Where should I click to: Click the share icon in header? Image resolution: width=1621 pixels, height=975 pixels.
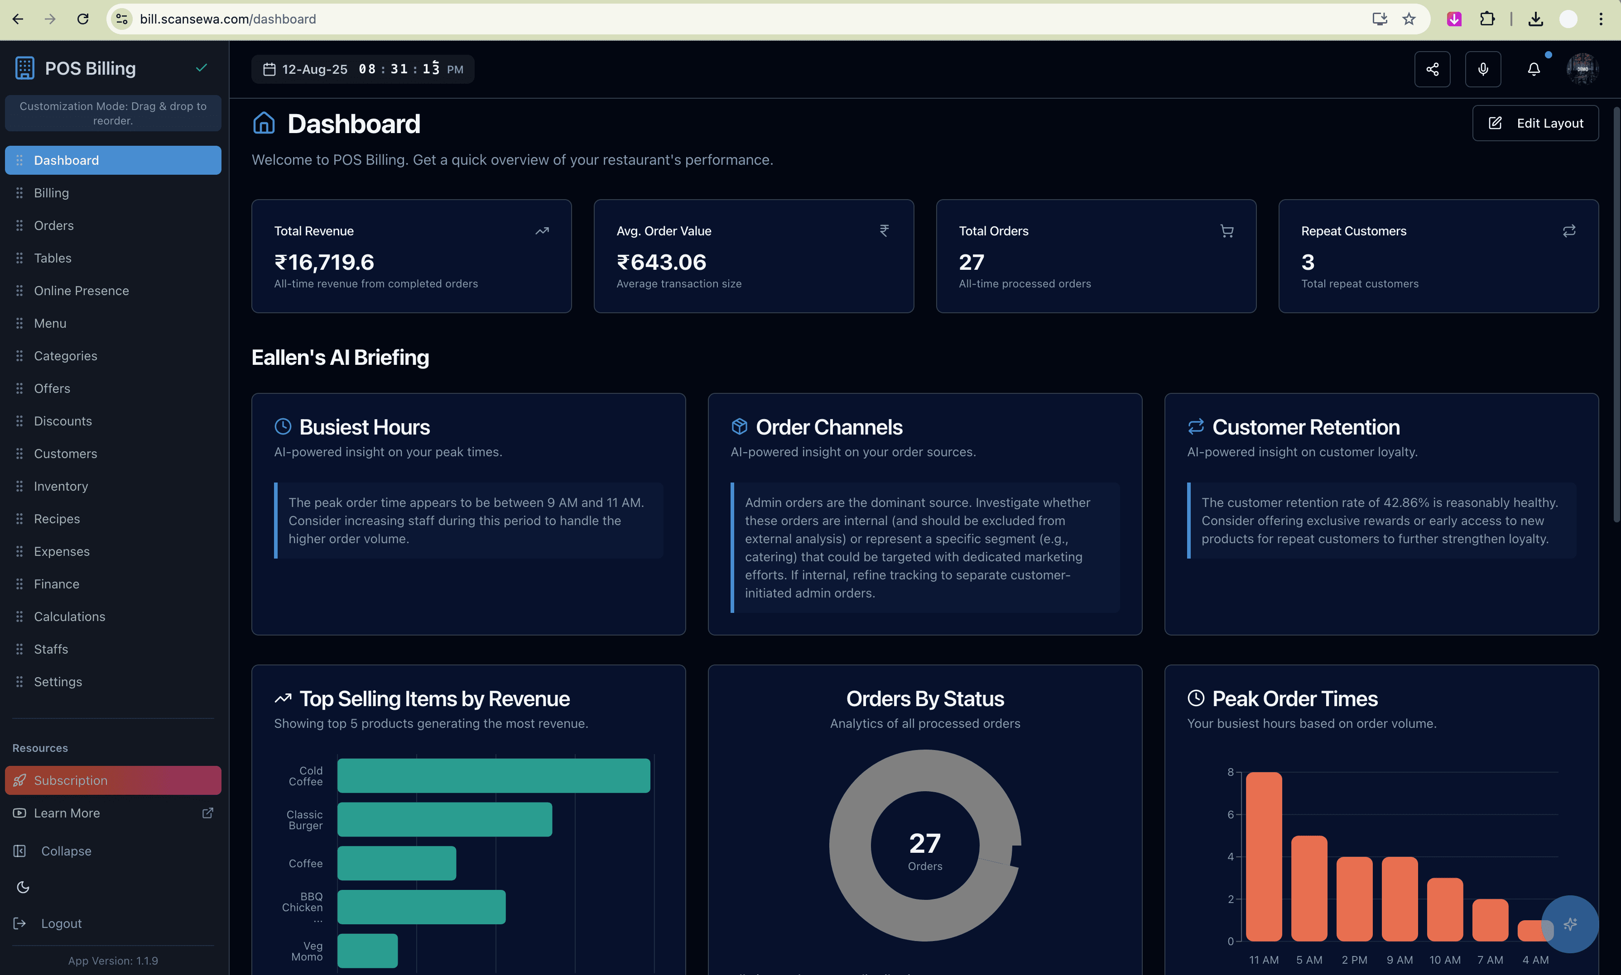(1432, 69)
